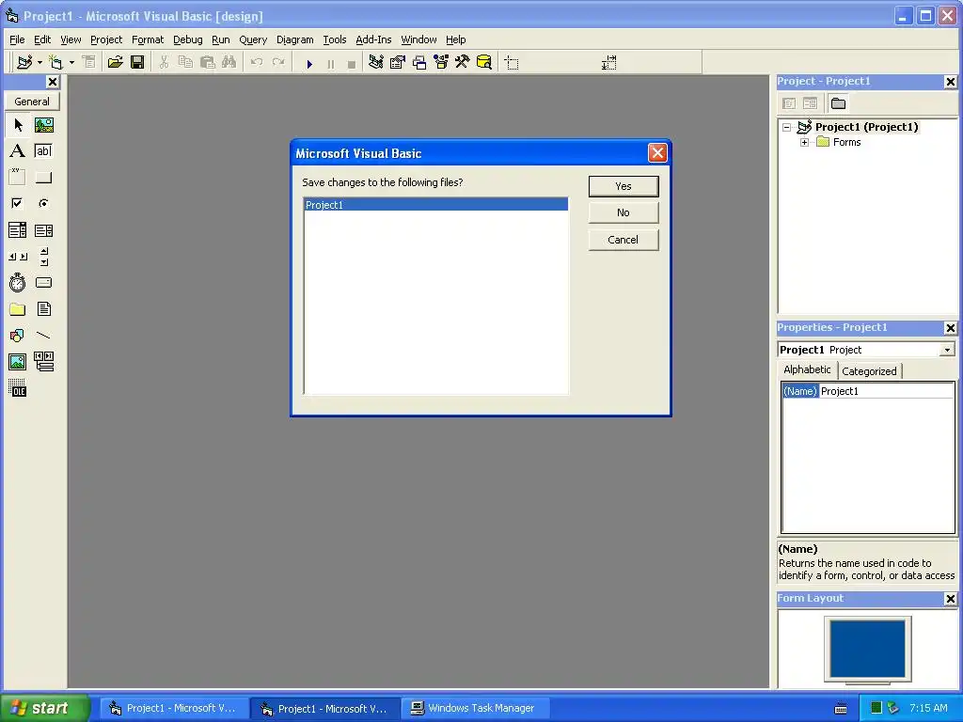Pick the Label control tool

(18, 151)
